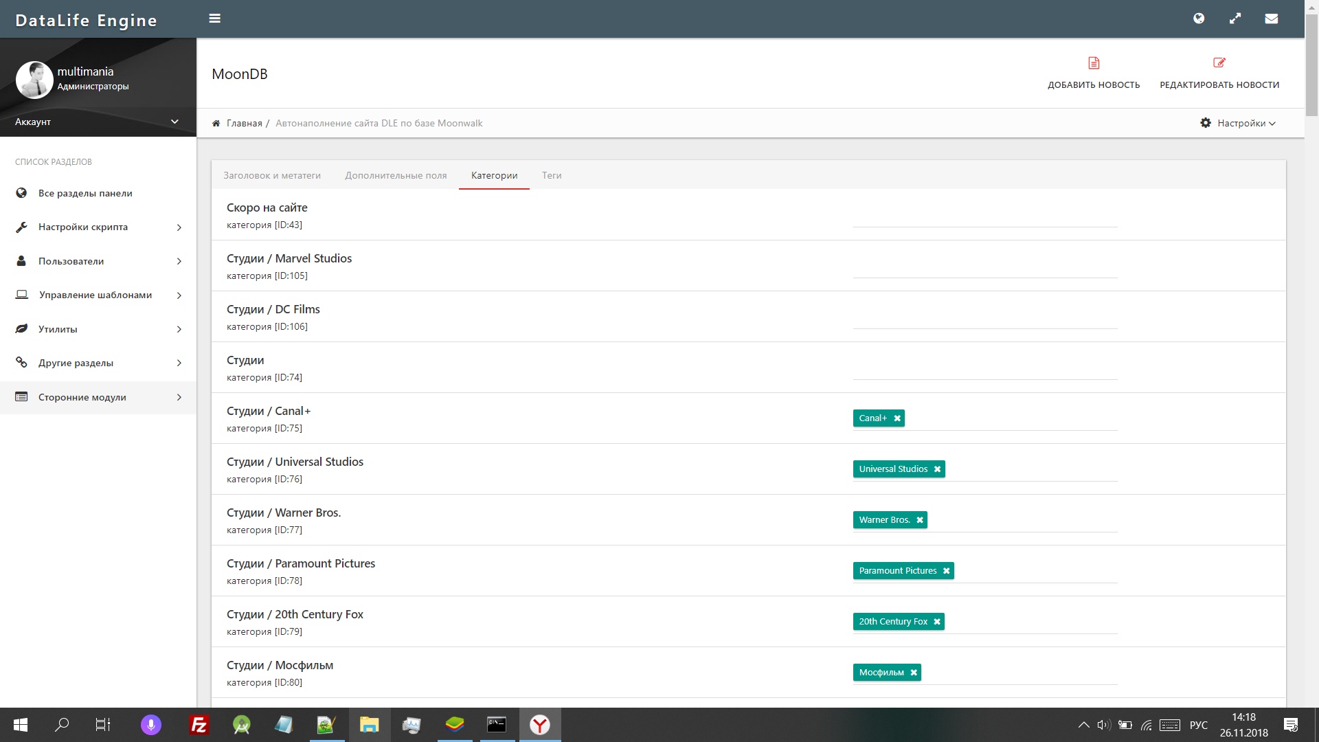The image size is (1319, 742).
Task: Open messages via the envelope icon
Action: (1272, 19)
